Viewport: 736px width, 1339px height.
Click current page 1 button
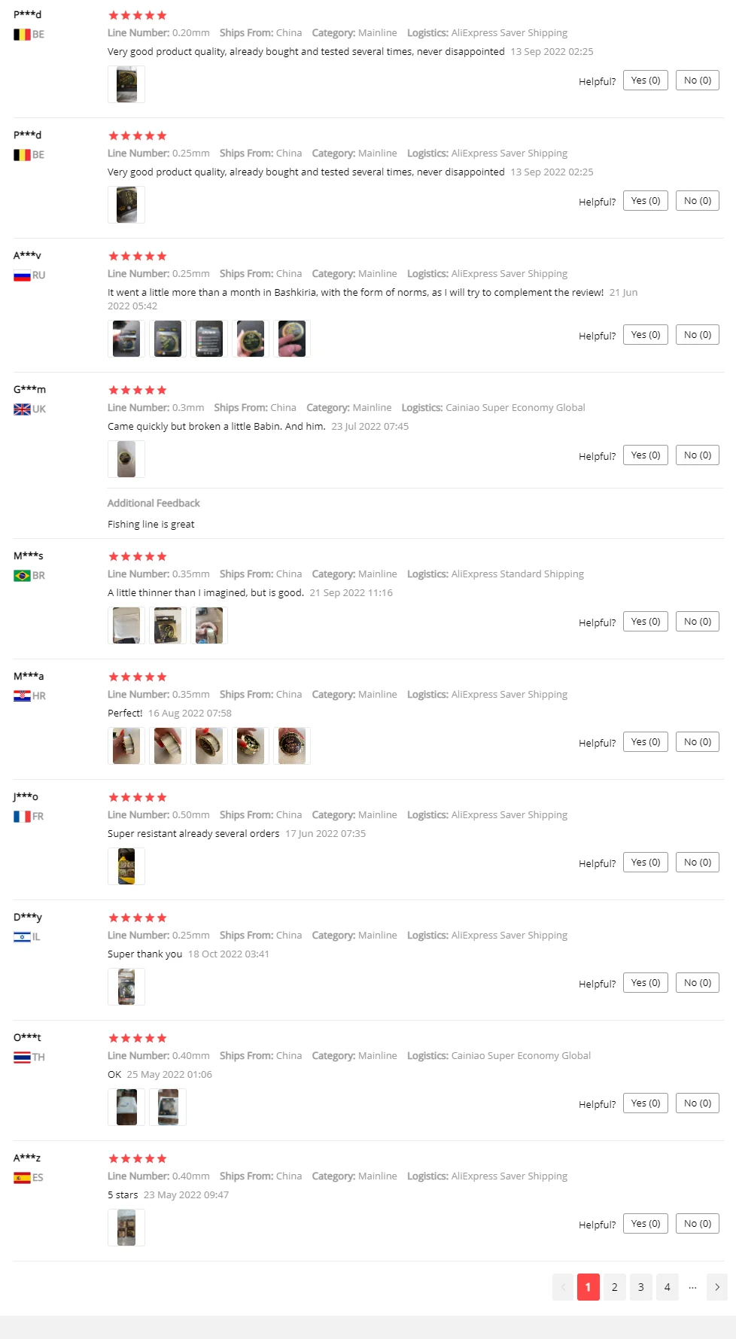[x=588, y=1287]
